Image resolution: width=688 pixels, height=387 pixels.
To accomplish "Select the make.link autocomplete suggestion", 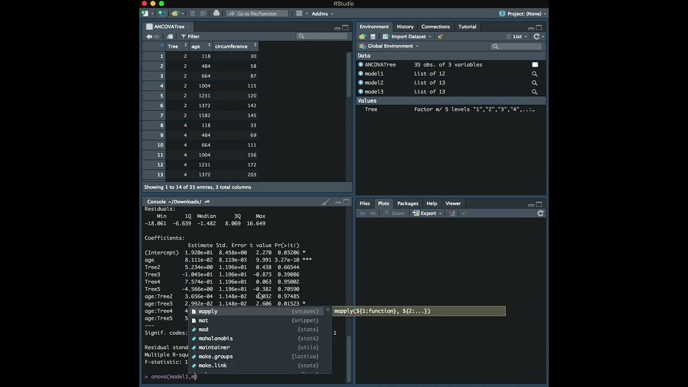I will click(255, 365).
